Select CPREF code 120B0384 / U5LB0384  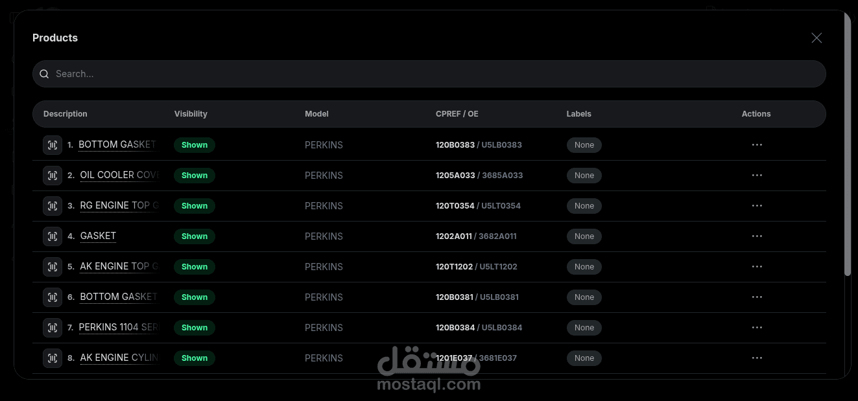(479, 328)
